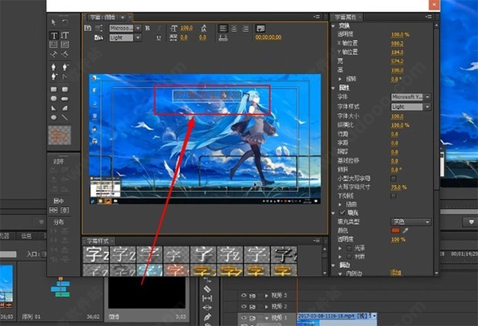The width and height of the screenshot is (478, 326).
Task: Open the fill type dropdown
Action: [410, 222]
